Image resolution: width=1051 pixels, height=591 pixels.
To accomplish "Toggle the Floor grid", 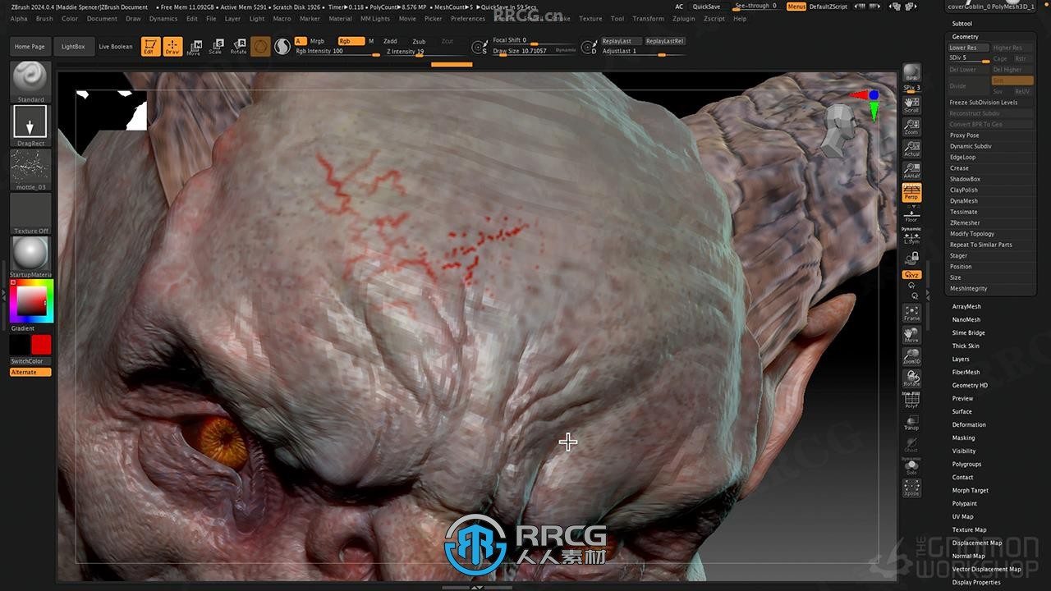I will pos(911,214).
